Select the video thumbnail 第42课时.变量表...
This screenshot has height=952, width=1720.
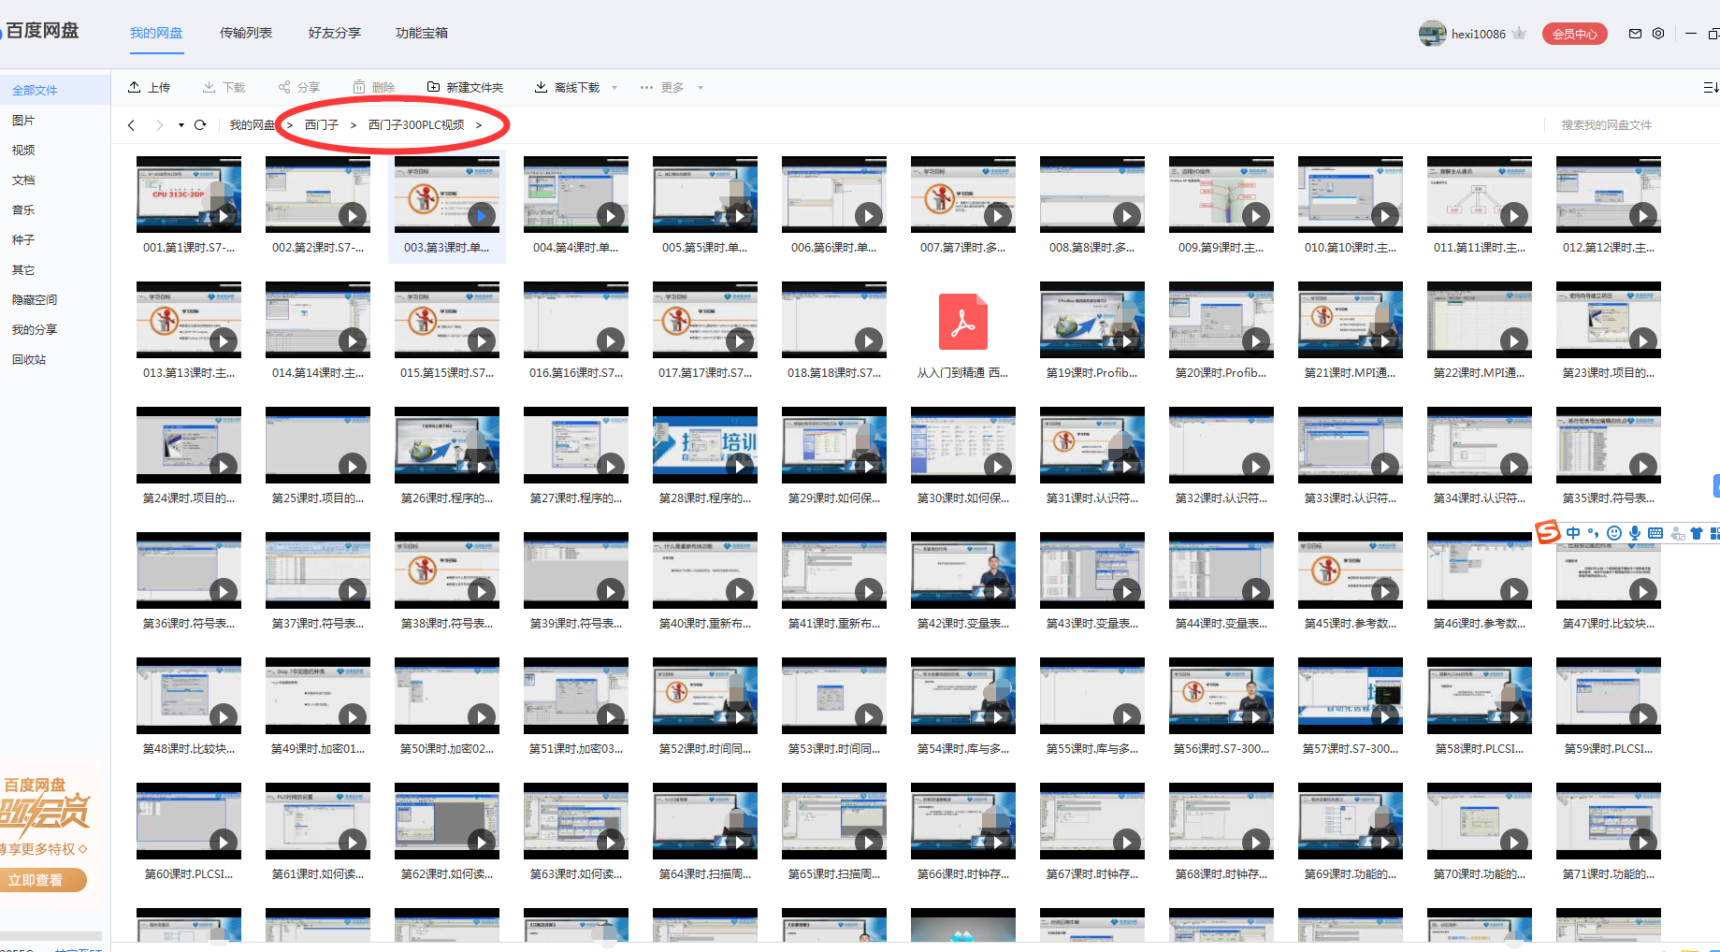963,570
